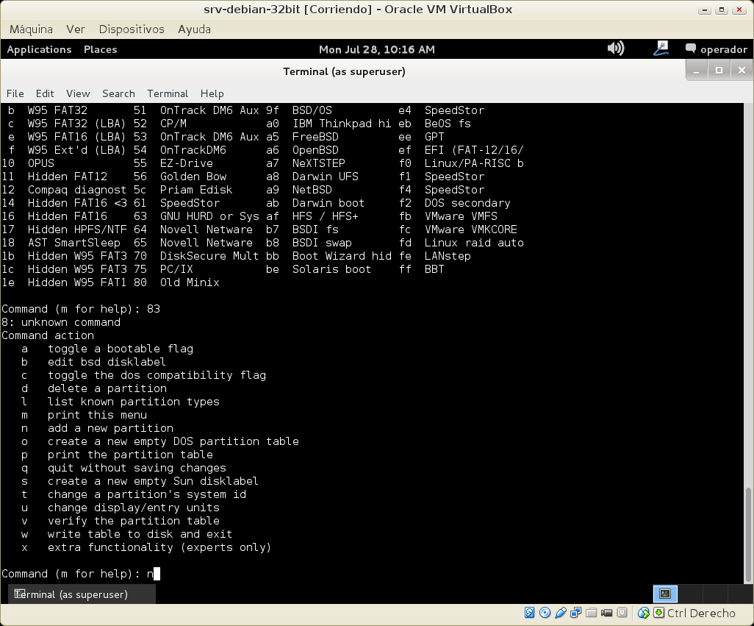Click the network adapters status icon
The image size is (754, 626).
point(576,613)
